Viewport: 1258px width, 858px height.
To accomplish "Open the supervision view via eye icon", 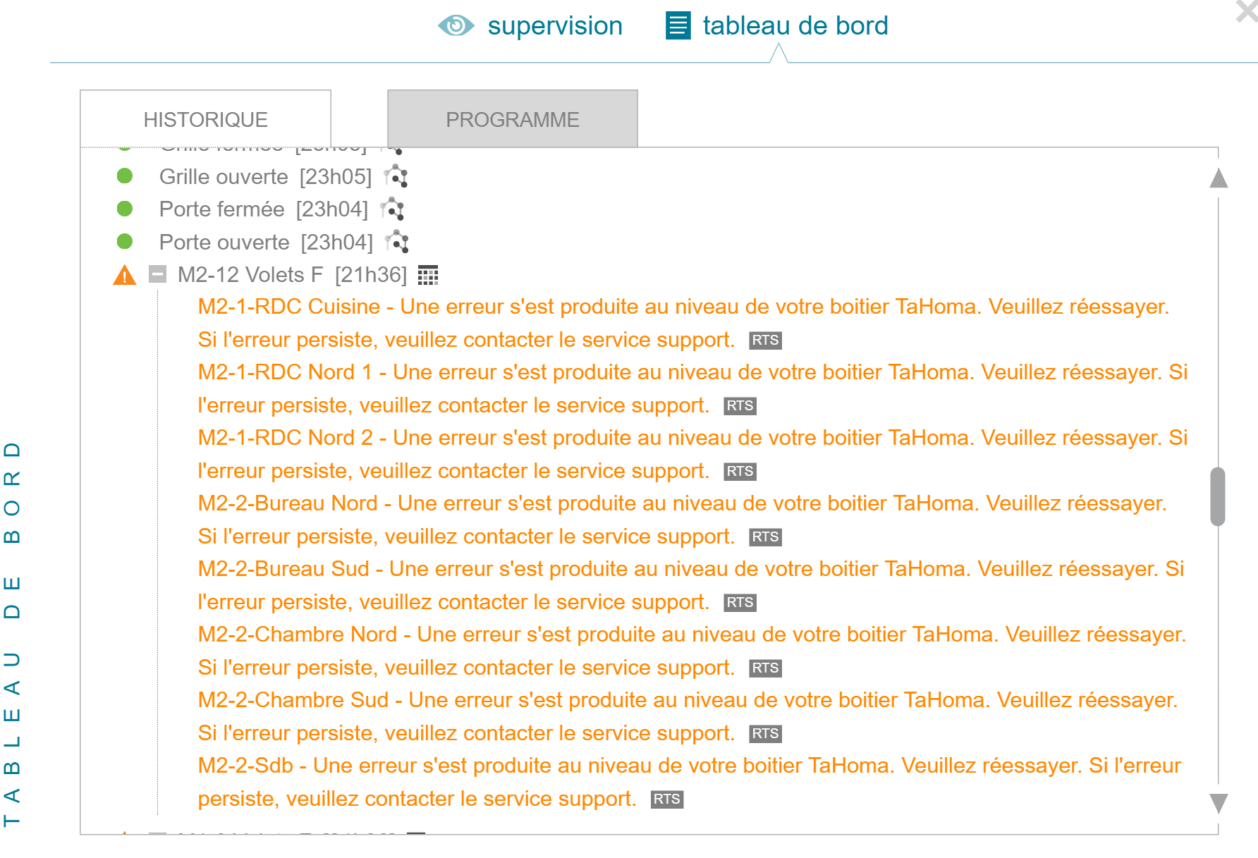I will (x=456, y=26).
